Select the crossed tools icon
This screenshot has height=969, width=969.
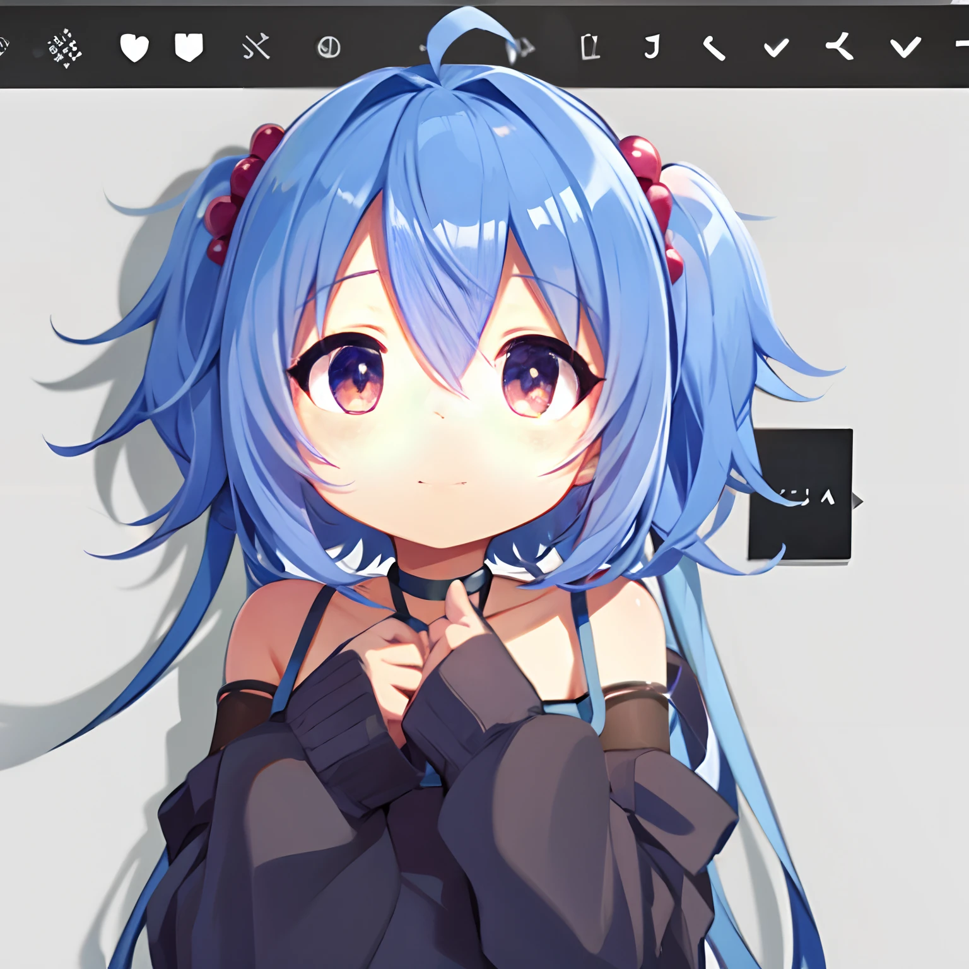[257, 47]
